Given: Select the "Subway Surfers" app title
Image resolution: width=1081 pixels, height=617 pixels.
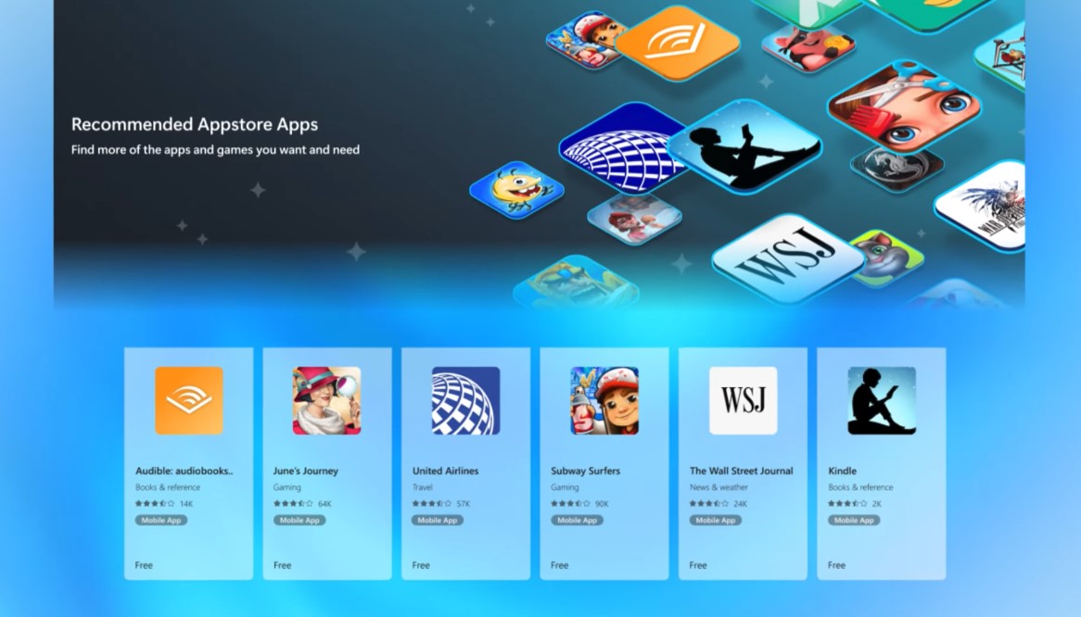Looking at the screenshot, I should tap(585, 471).
